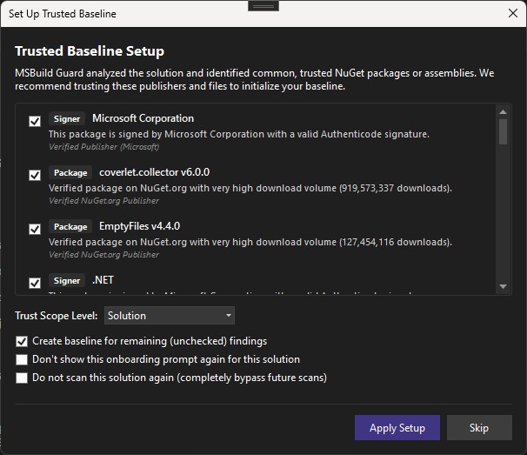Viewport: 527px width, 455px height.
Task: Click the Set Up Trusted Baseline title
Action: (x=63, y=14)
